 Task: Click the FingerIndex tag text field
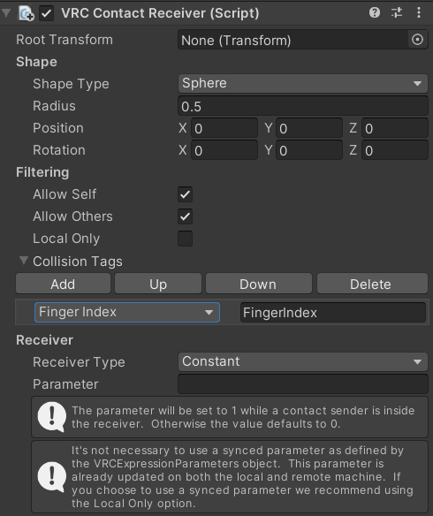pos(333,312)
